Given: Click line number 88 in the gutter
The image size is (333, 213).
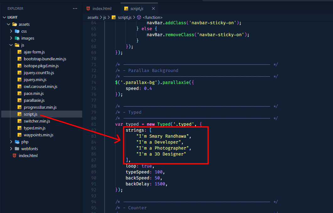Looking at the screenshot, I should (x=94, y=166).
